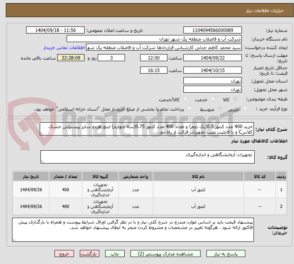
Task: Click the شرح کلی نیاز description textarea
Action: pos(147,129)
